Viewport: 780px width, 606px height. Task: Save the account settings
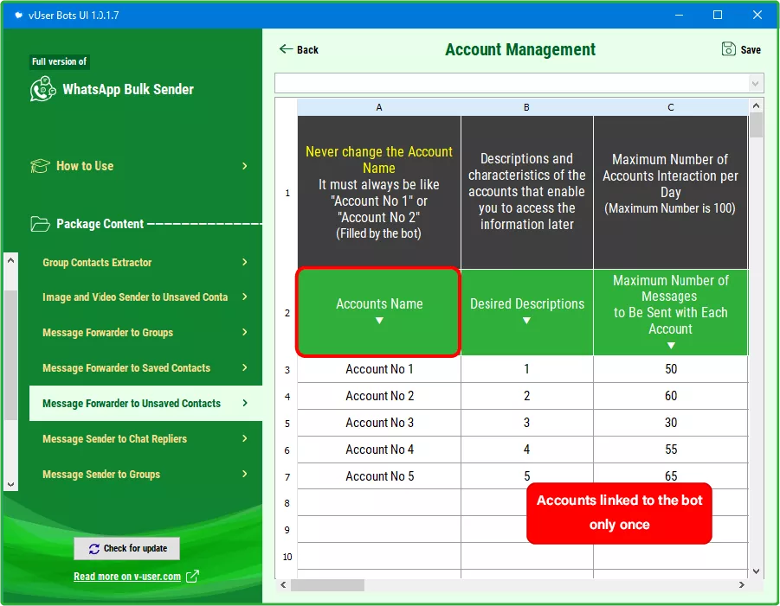(741, 49)
